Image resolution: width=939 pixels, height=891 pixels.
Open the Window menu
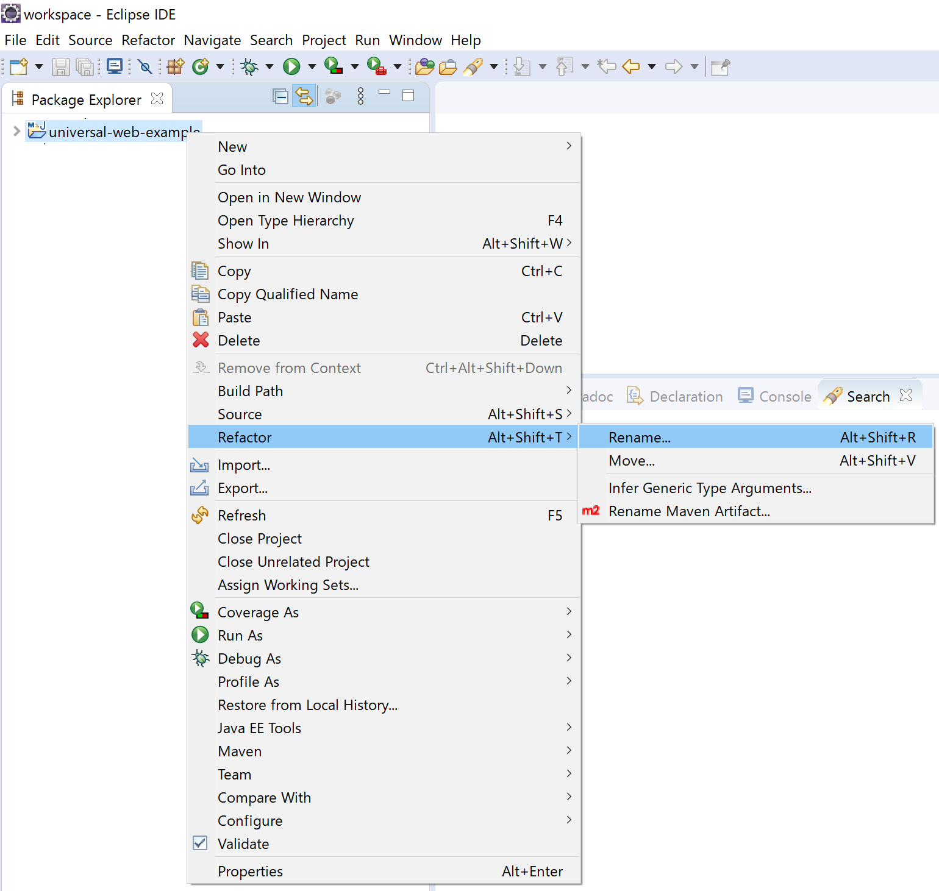415,40
